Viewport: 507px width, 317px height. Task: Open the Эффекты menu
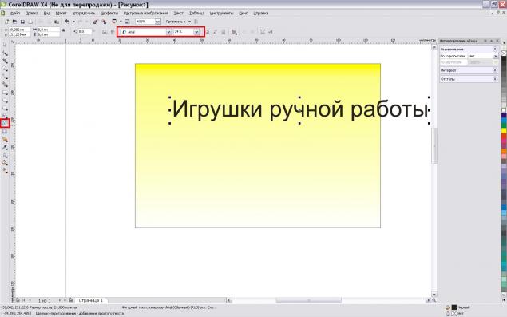pos(109,14)
